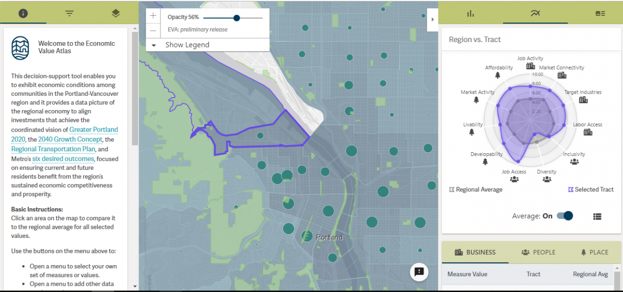This screenshot has width=623, height=292.
Task: Open the bar chart tab icon
Action: tap(470, 13)
